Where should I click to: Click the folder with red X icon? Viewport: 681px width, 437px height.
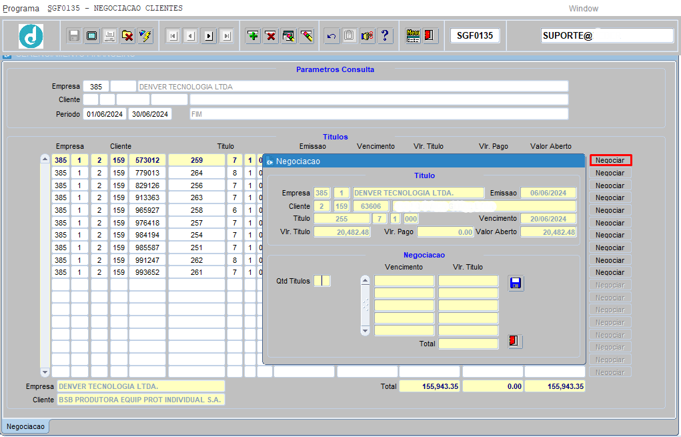coord(127,35)
